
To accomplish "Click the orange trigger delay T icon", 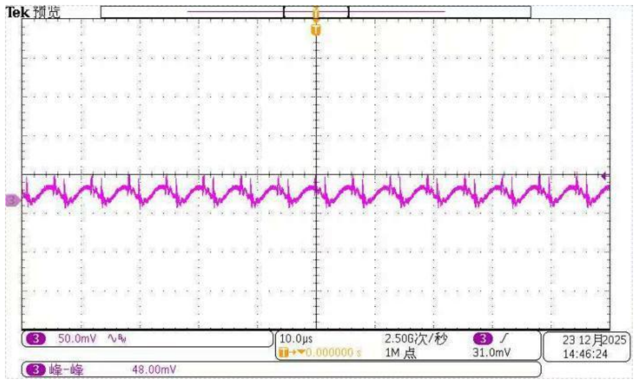I will click(284, 352).
